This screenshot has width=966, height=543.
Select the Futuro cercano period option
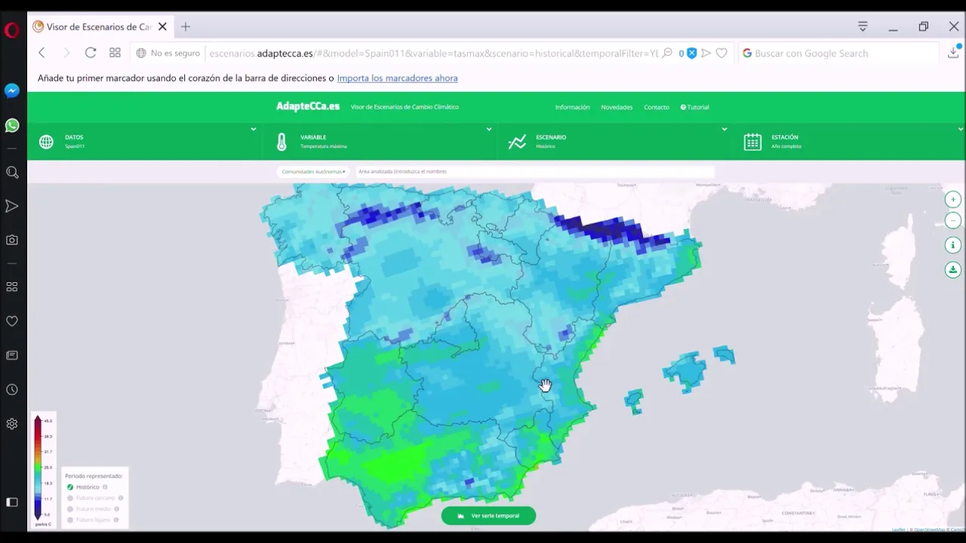click(x=70, y=498)
